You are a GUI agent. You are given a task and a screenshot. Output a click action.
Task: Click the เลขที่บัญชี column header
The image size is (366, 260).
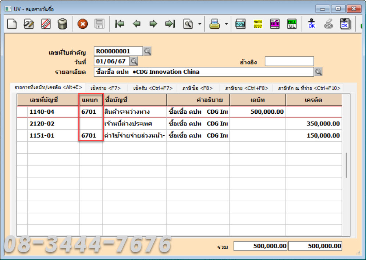(x=48, y=100)
